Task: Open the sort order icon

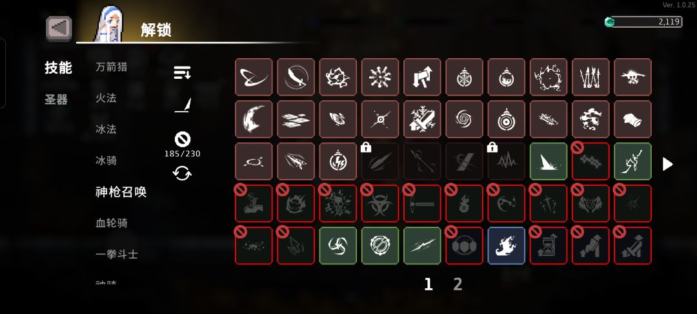Action: click(182, 72)
